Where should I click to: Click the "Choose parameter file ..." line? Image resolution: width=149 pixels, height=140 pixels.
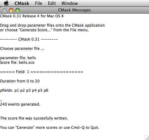[x=22, y=49]
